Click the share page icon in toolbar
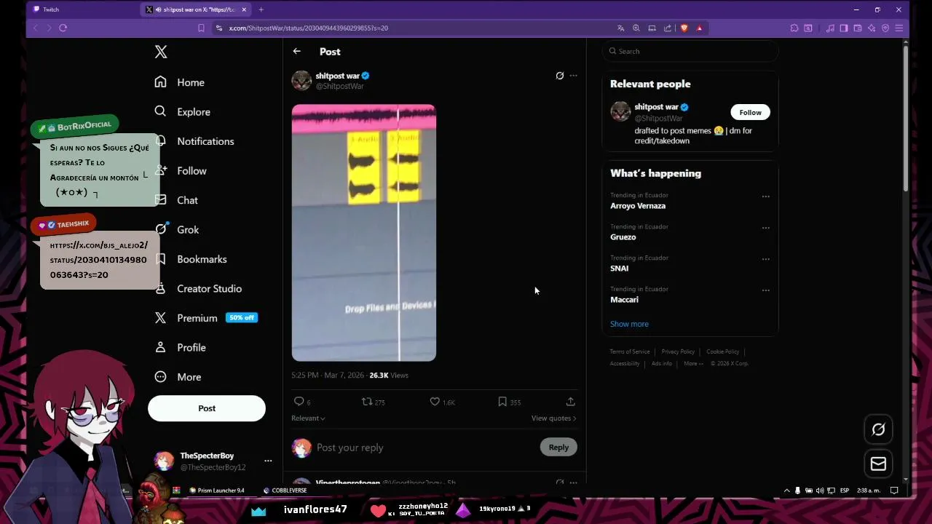Image resolution: width=932 pixels, height=524 pixels. [x=667, y=28]
